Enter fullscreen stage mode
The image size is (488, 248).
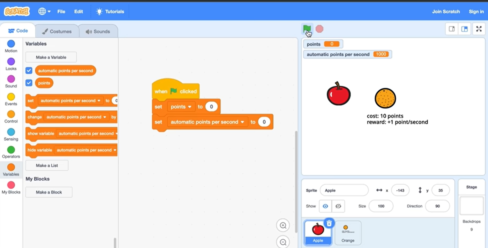(479, 29)
